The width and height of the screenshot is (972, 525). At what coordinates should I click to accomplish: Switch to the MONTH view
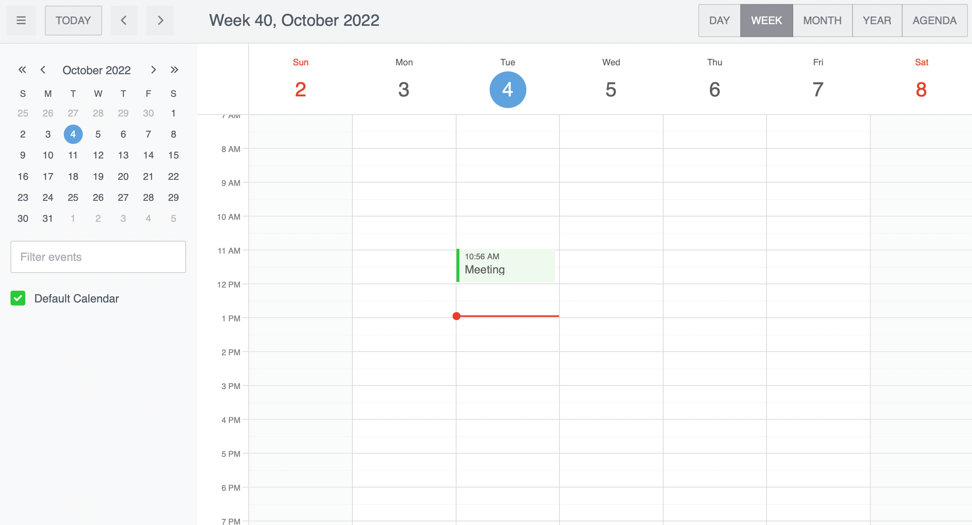(x=821, y=20)
